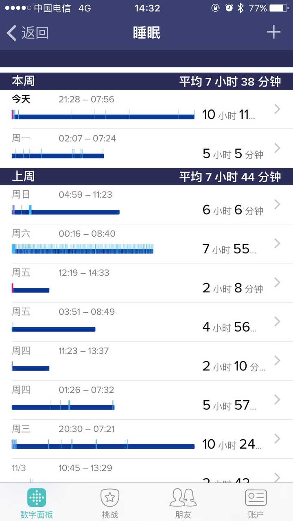Select the 周五 03:51 – 08:49 entry
Screen dimensions: 293x521
146,322
